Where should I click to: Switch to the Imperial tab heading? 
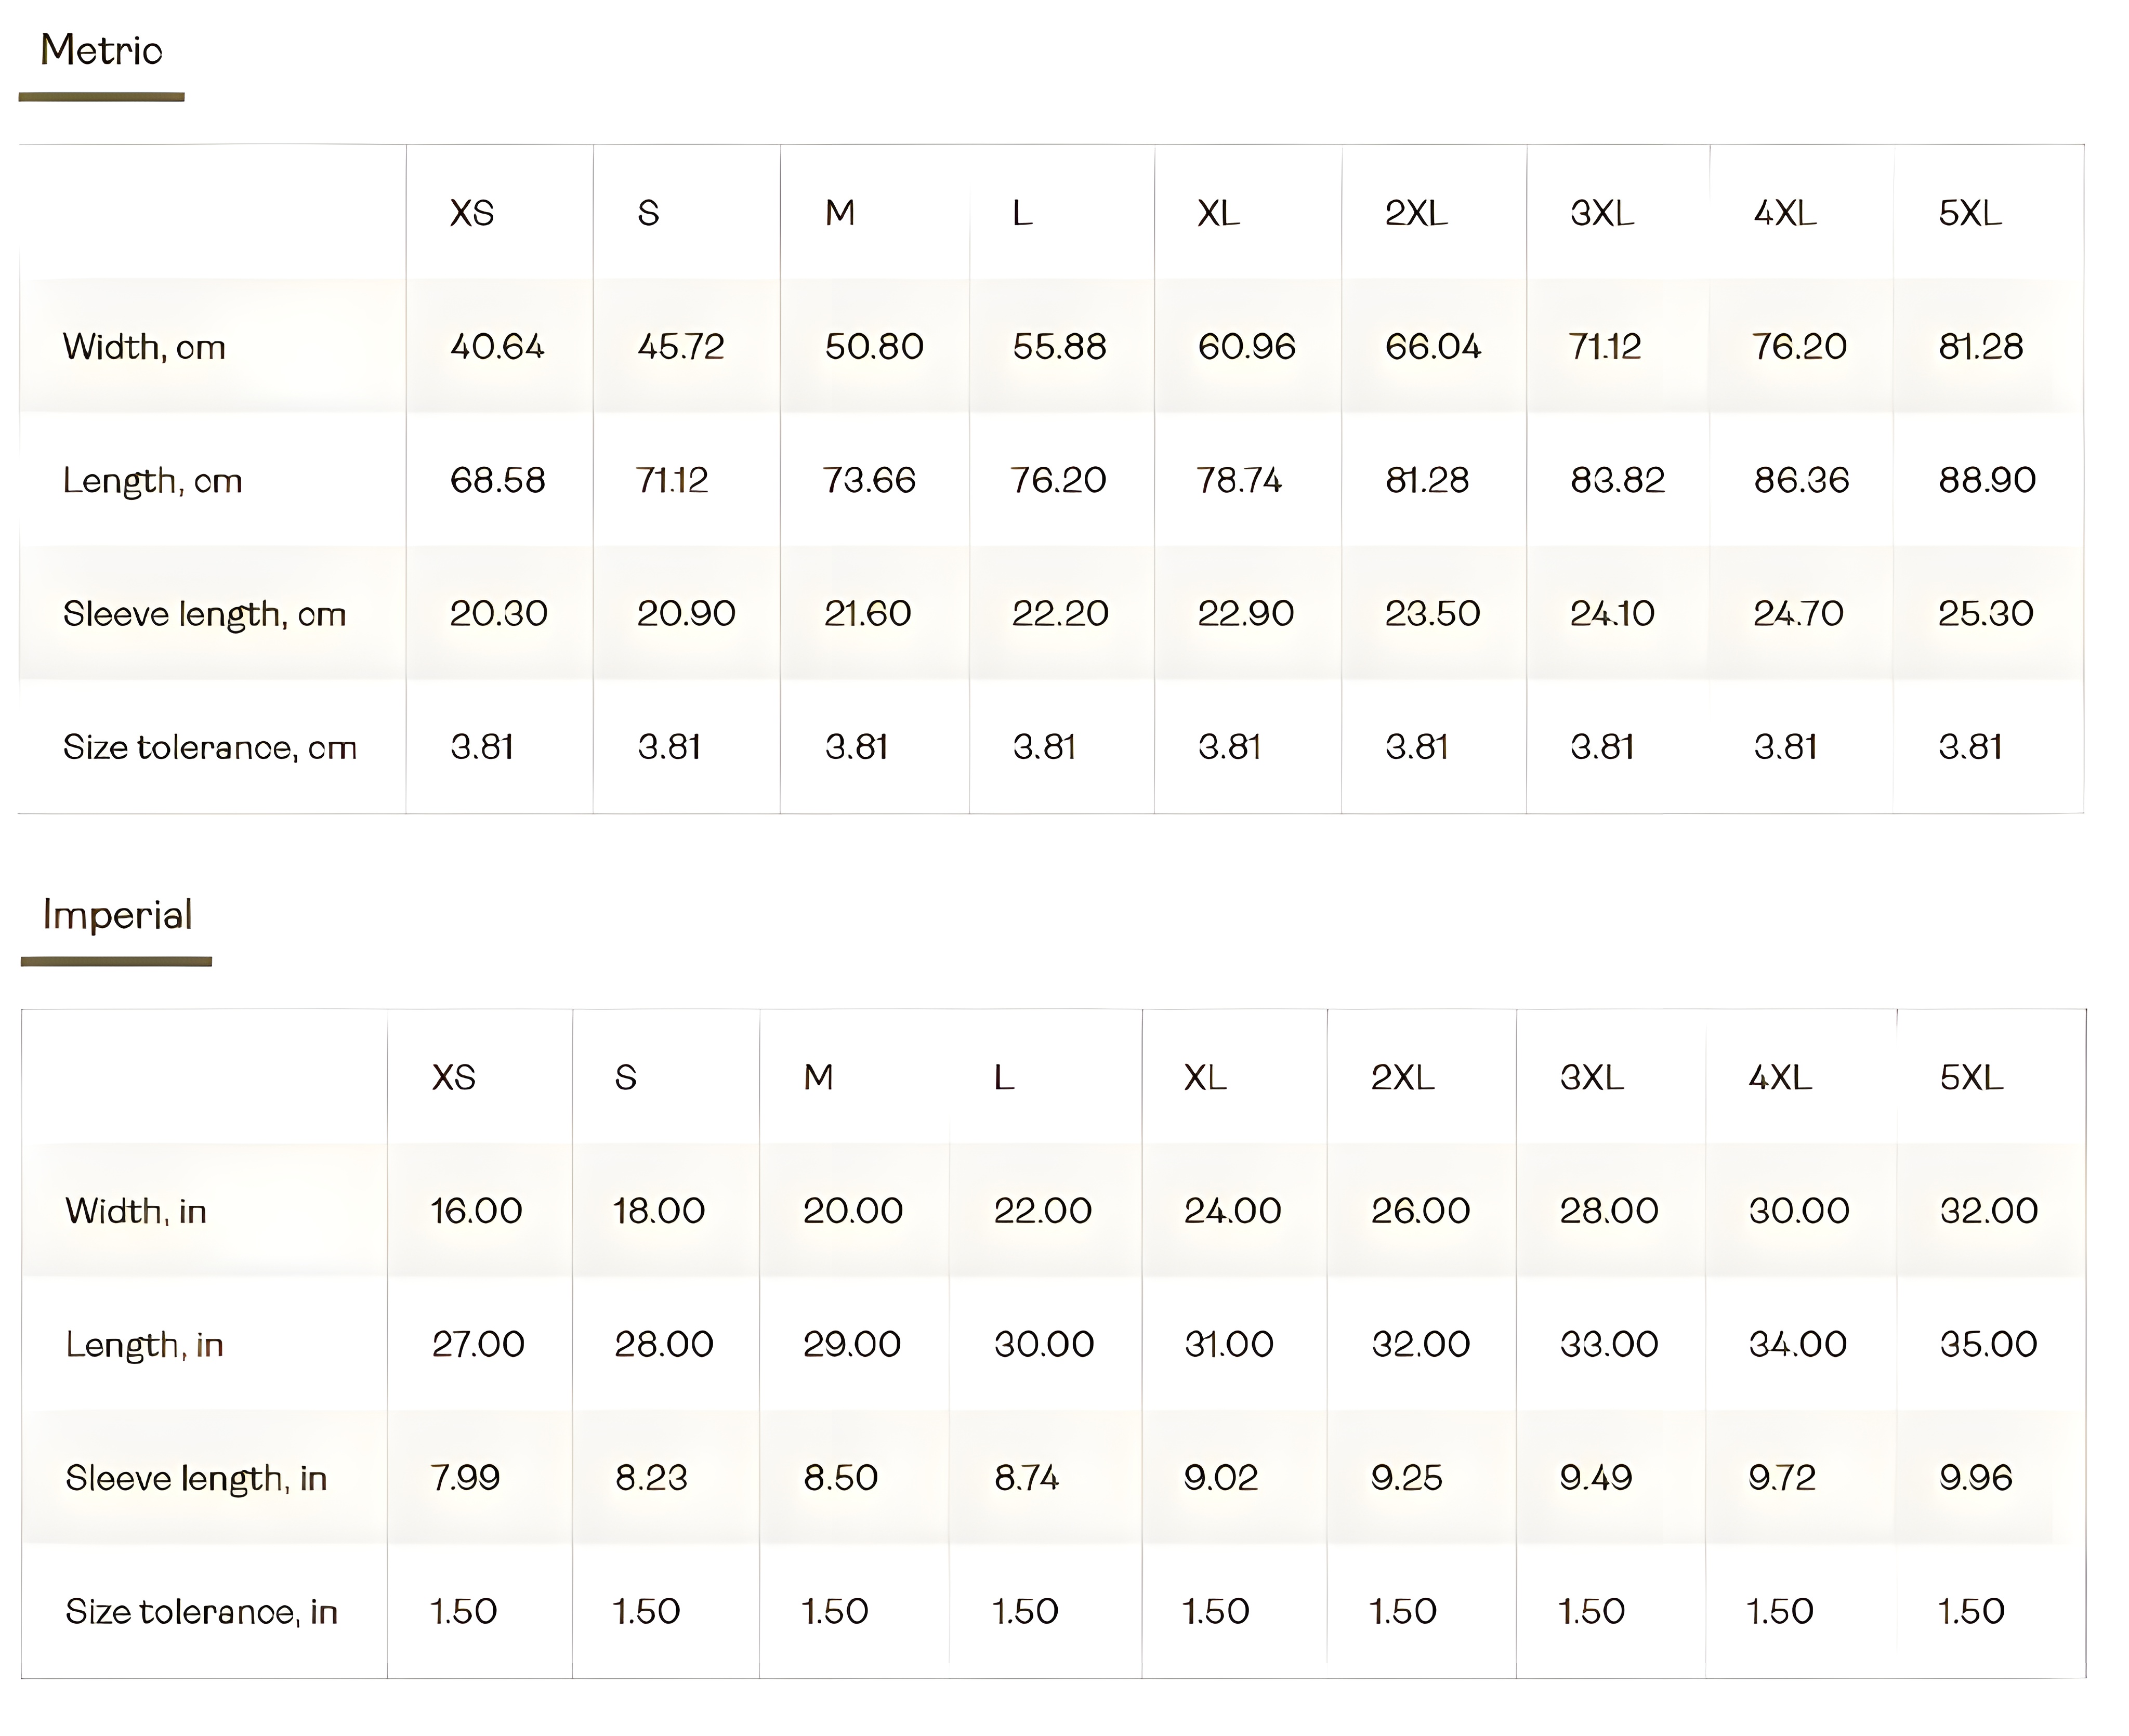pyautogui.click(x=117, y=915)
